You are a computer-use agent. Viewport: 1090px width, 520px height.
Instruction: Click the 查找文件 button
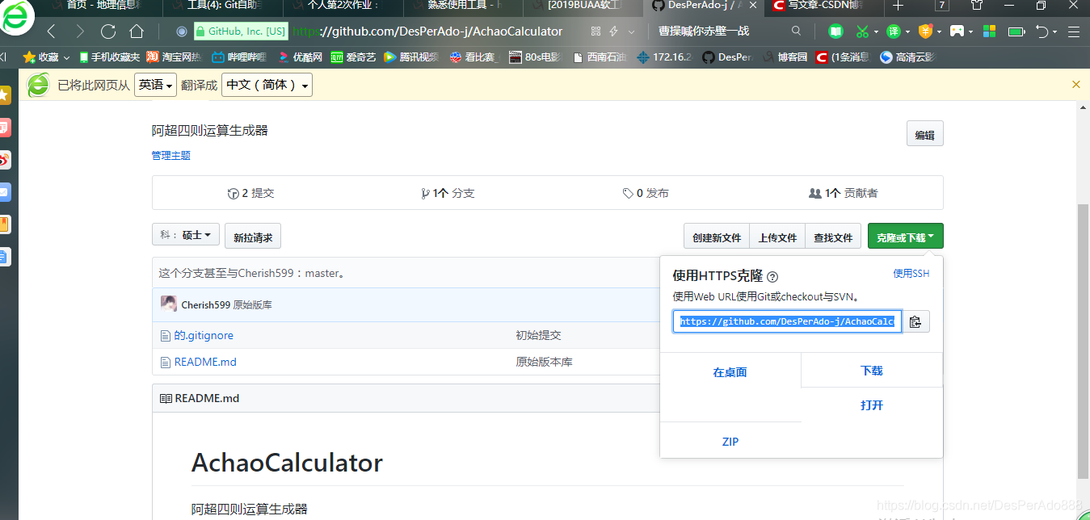pyautogui.click(x=833, y=237)
